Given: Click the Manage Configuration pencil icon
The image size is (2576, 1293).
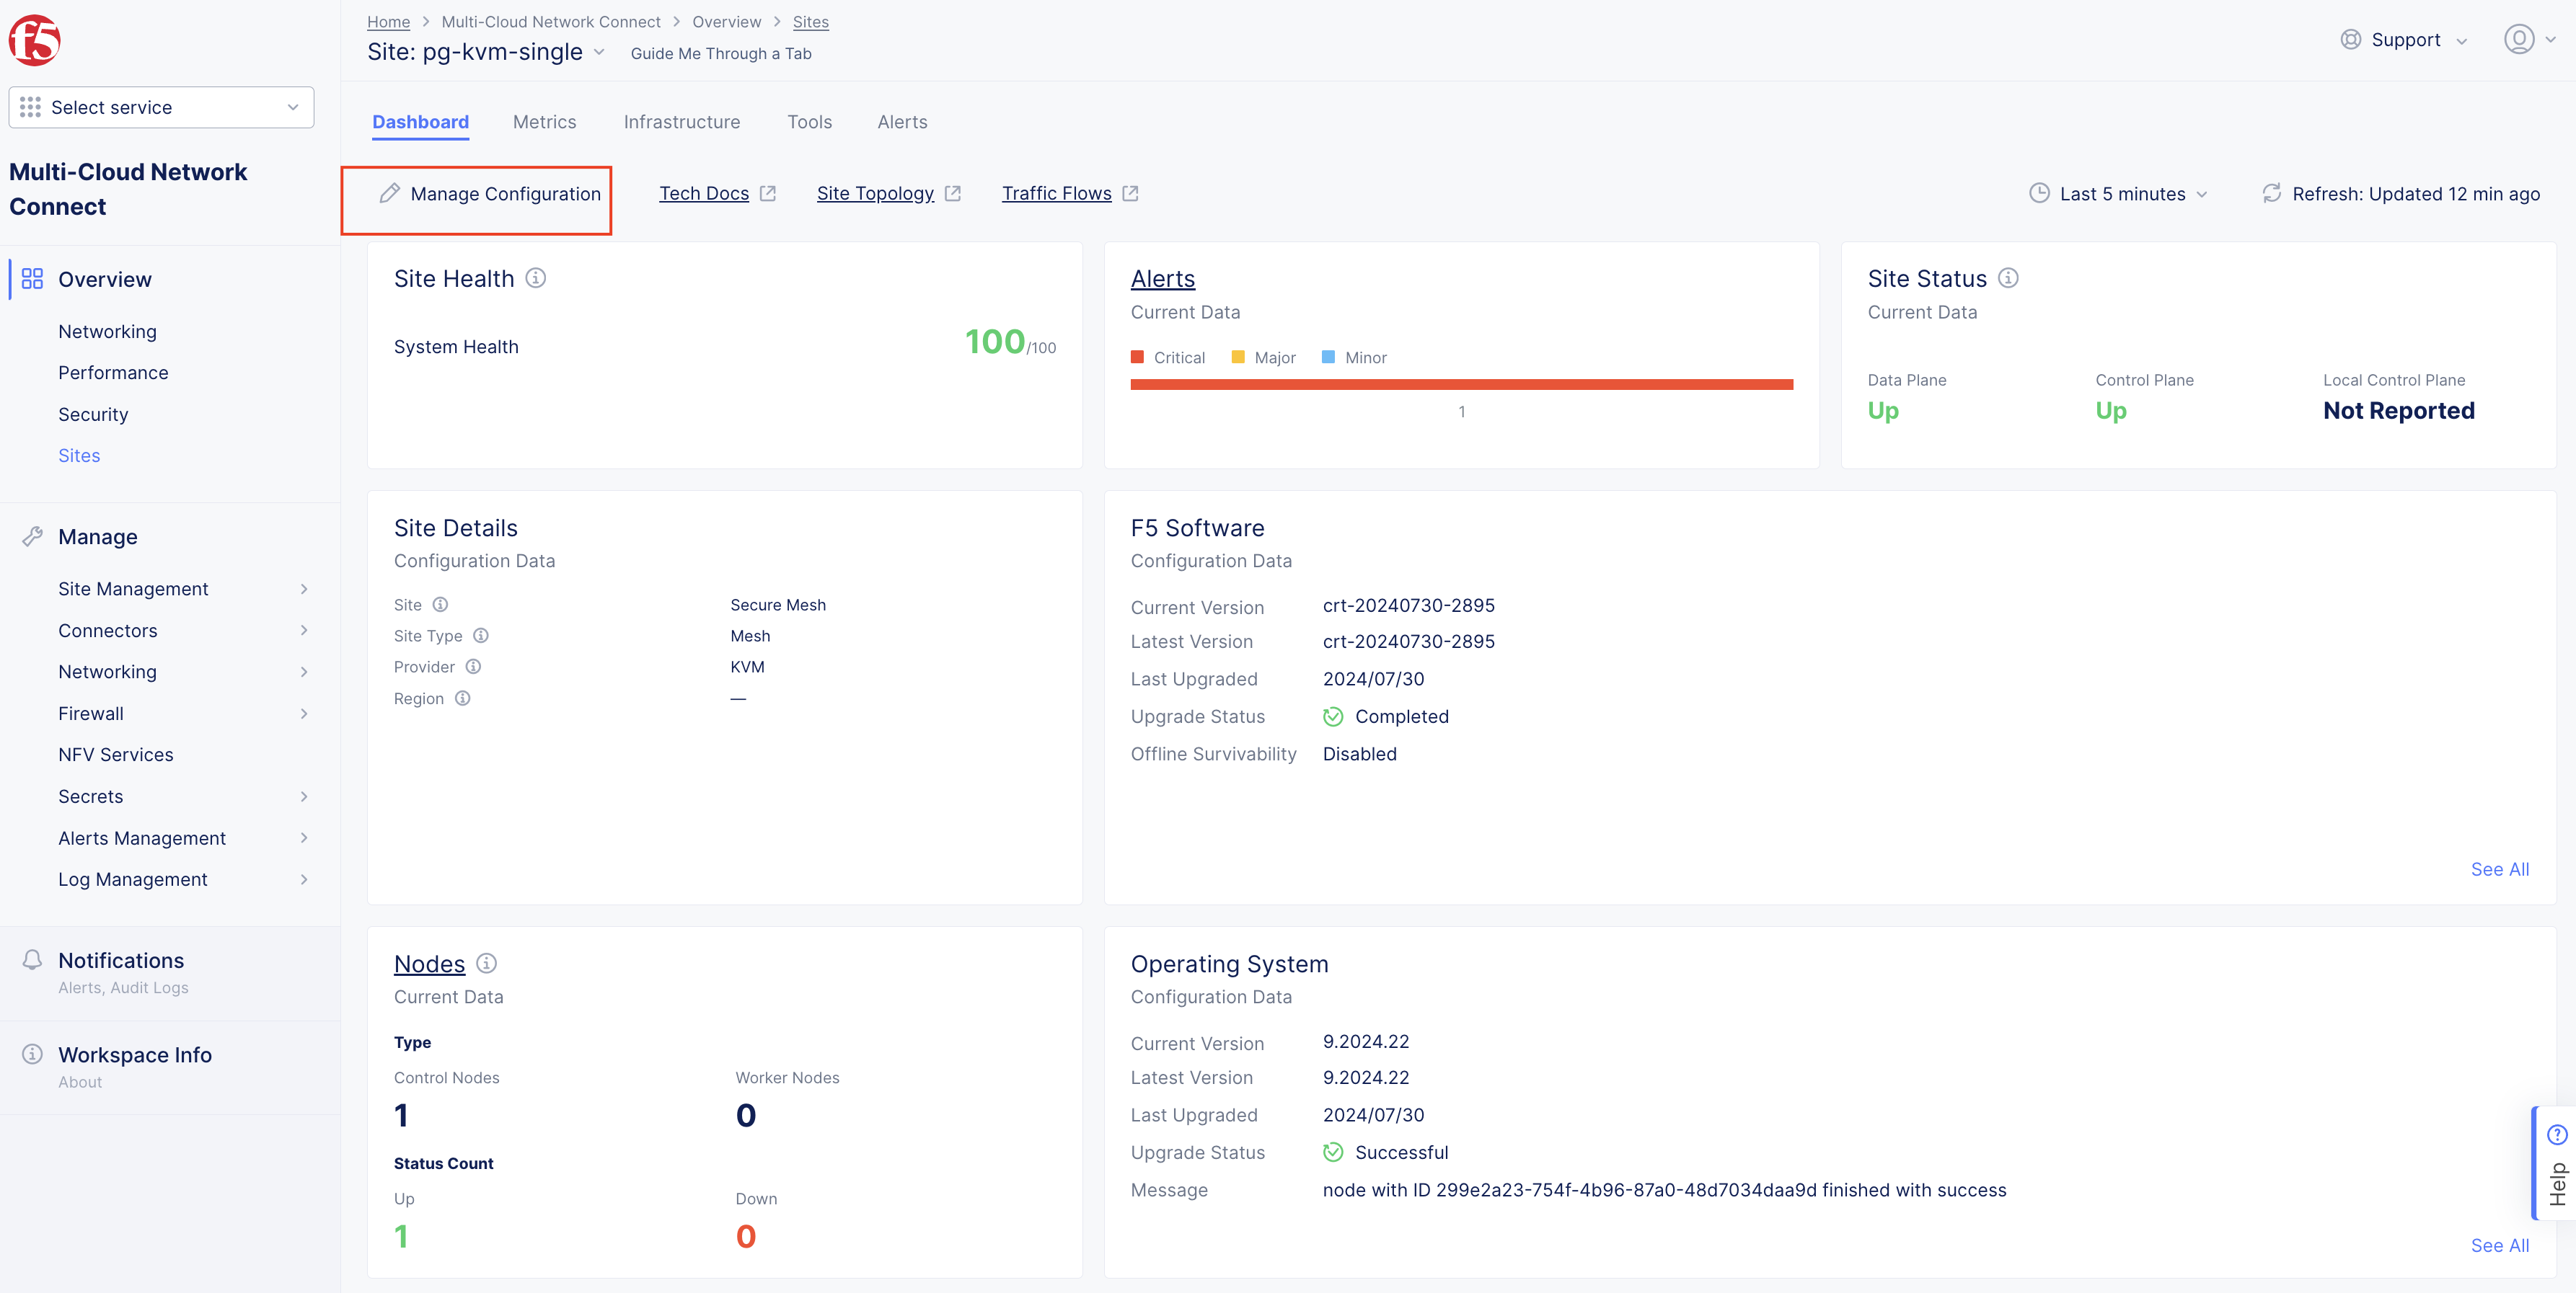Looking at the screenshot, I should (x=389, y=194).
